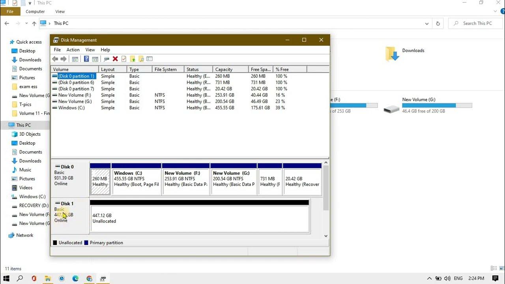Open the View menu in Disk Management
Viewport: 505px width, 284px height.
pyautogui.click(x=90, y=50)
